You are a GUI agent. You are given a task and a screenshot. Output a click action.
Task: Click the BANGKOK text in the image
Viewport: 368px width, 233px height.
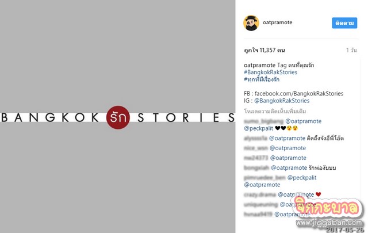pos(50,117)
